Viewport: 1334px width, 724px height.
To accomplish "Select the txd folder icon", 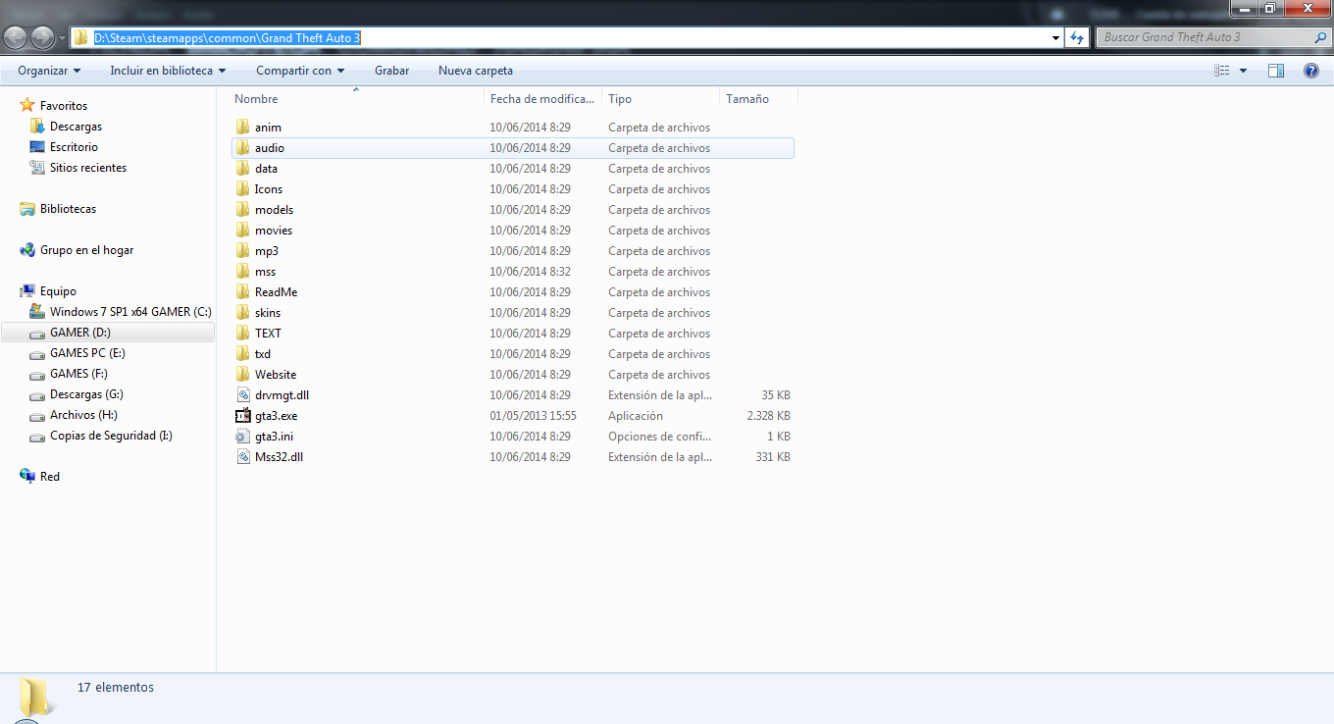I will coord(243,354).
